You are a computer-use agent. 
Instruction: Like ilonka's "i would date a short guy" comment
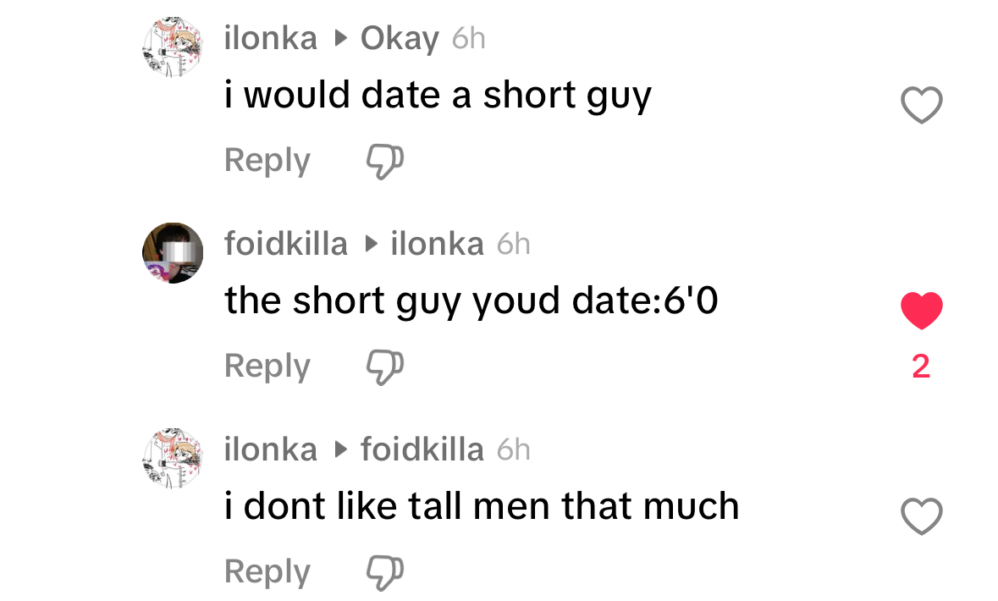pos(921,104)
